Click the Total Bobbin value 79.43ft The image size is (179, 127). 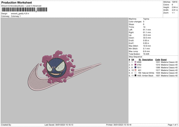(146, 54)
